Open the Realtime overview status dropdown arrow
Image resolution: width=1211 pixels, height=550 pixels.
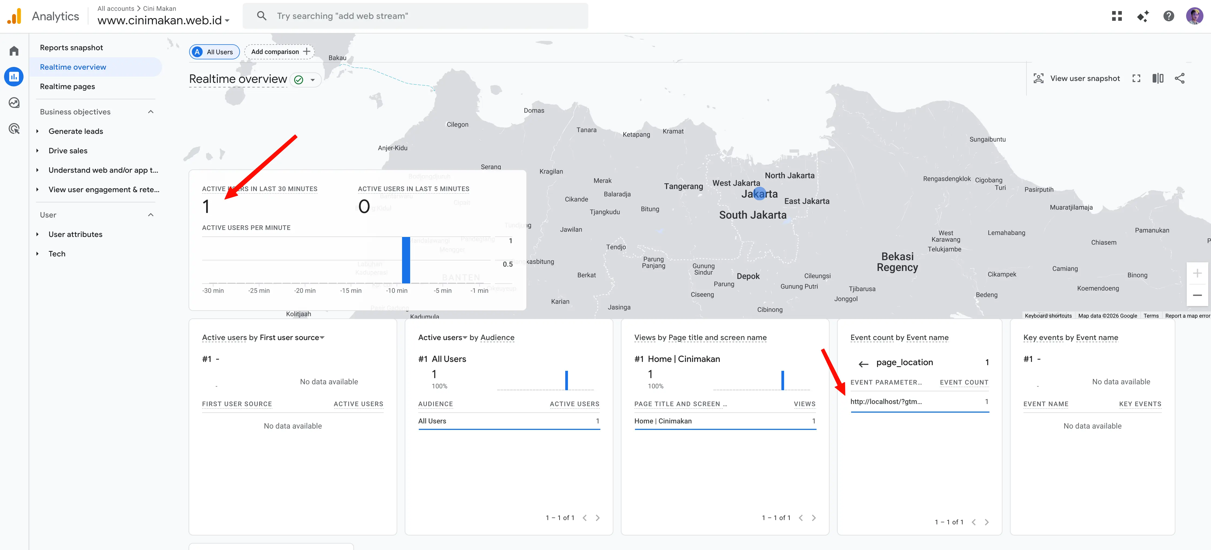pos(313,80)
